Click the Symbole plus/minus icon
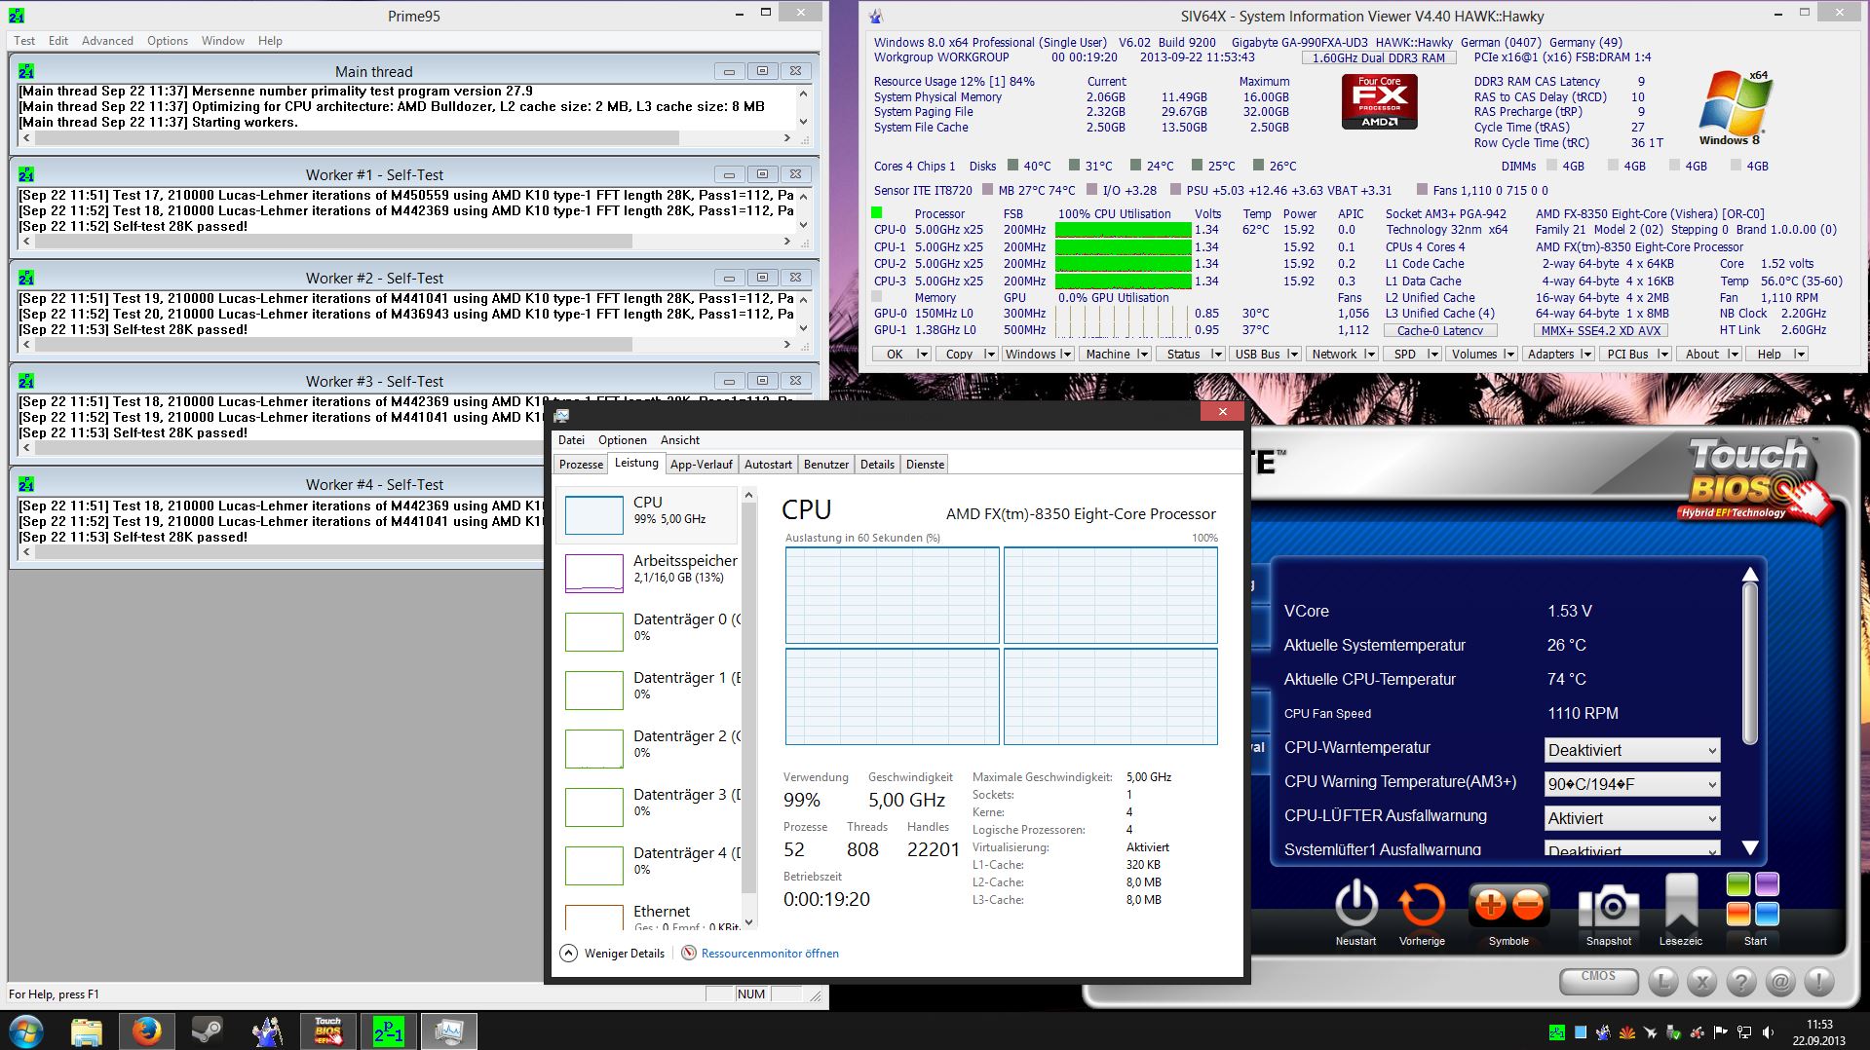The width and height of the screenshot is (1870, 1050). tap(1508, 906)
